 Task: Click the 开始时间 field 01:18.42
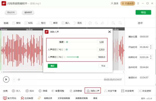point(144,47)
